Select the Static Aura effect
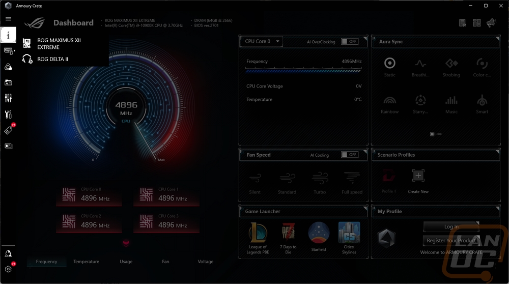509x284 pixels. click(x=390, y=67)
